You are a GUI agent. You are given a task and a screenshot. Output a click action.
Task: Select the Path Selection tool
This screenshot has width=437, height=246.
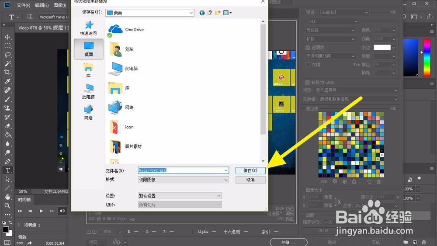tap(7, 179)
